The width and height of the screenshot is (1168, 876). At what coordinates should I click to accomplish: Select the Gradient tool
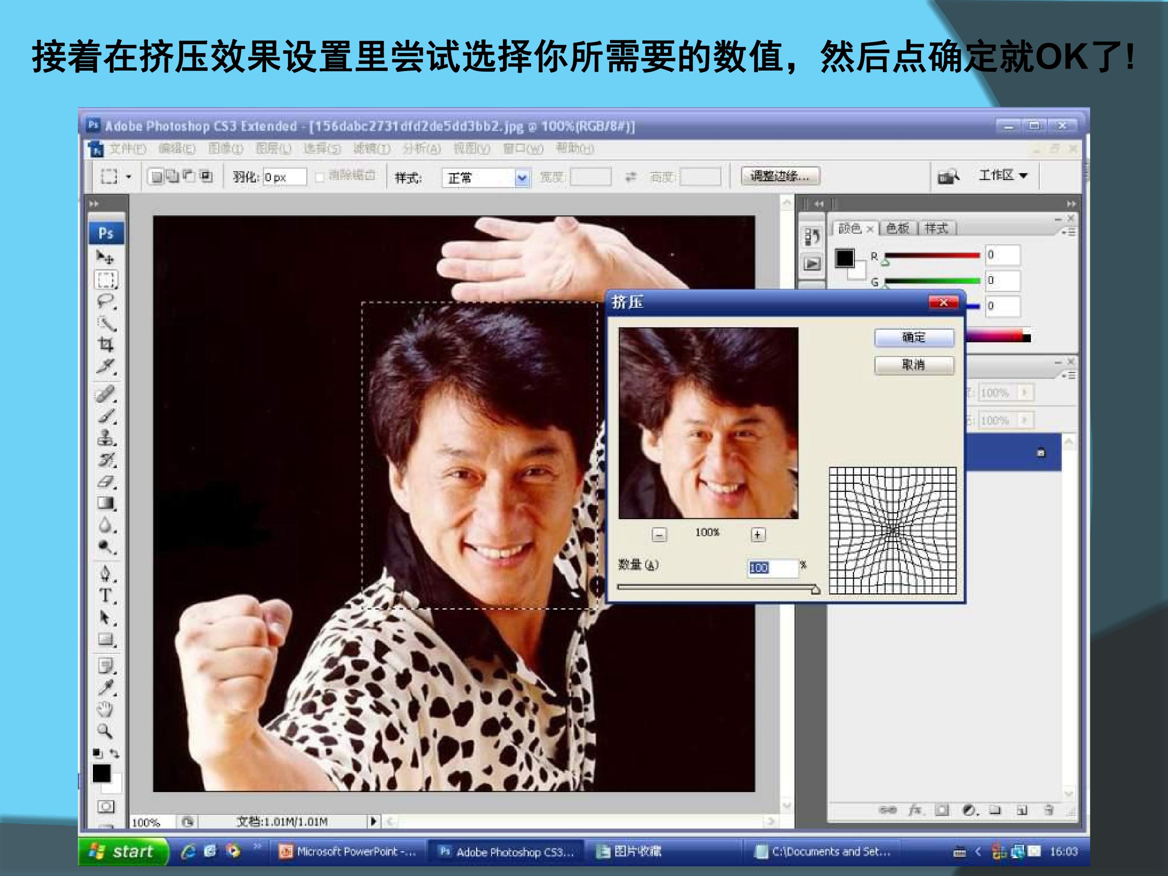[106, 503]
